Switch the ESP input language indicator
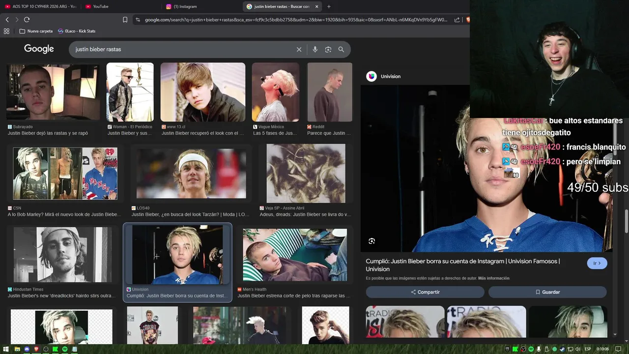 [x=588, y=349]
